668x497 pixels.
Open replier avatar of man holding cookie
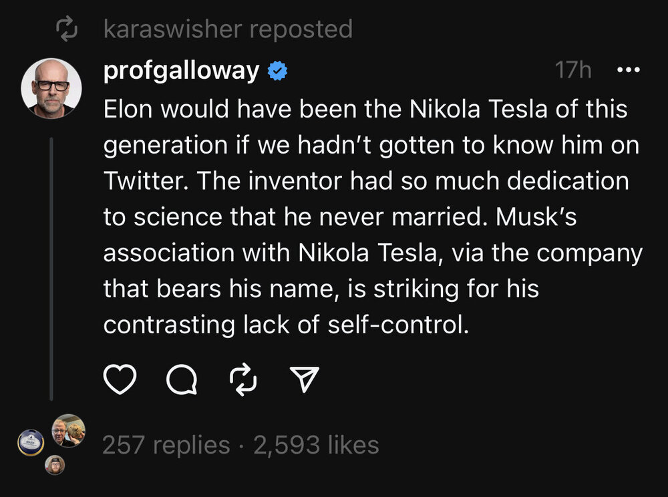click(x=69, y=431)
